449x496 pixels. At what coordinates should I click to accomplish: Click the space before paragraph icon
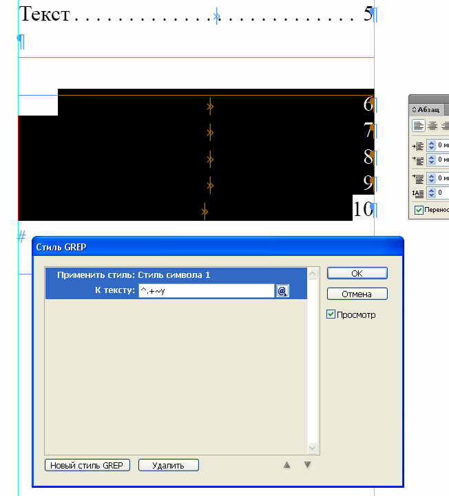418,179
